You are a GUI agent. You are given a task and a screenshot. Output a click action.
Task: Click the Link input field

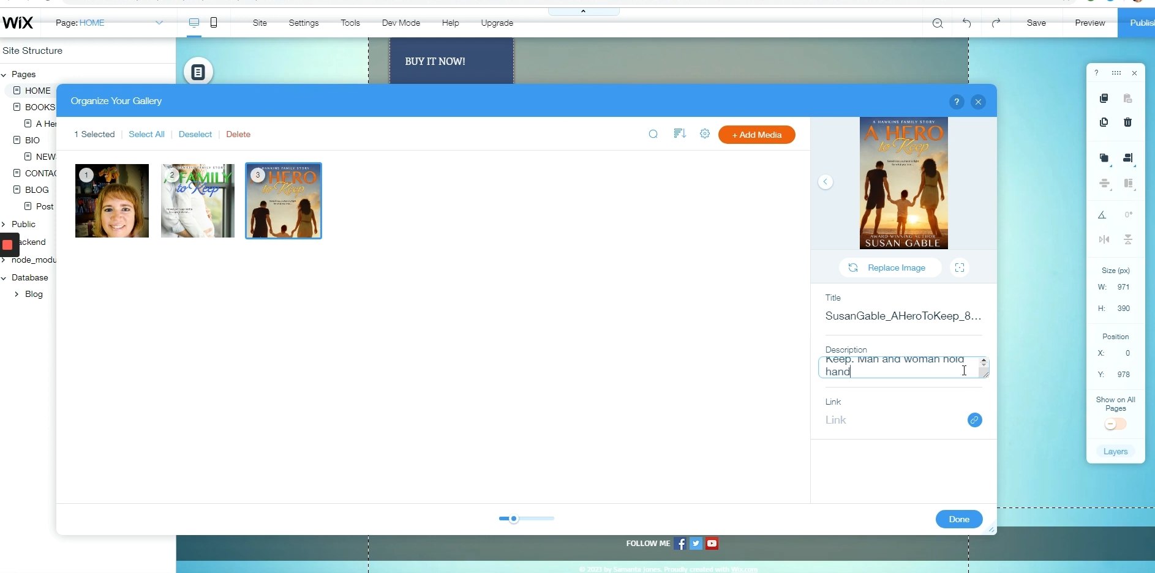(x=894, y=420)
